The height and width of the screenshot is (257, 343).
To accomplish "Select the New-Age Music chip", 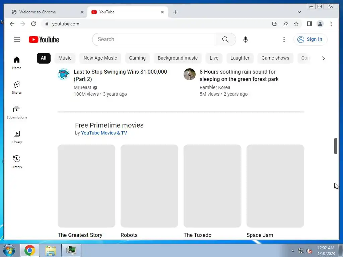I will 100,58.
